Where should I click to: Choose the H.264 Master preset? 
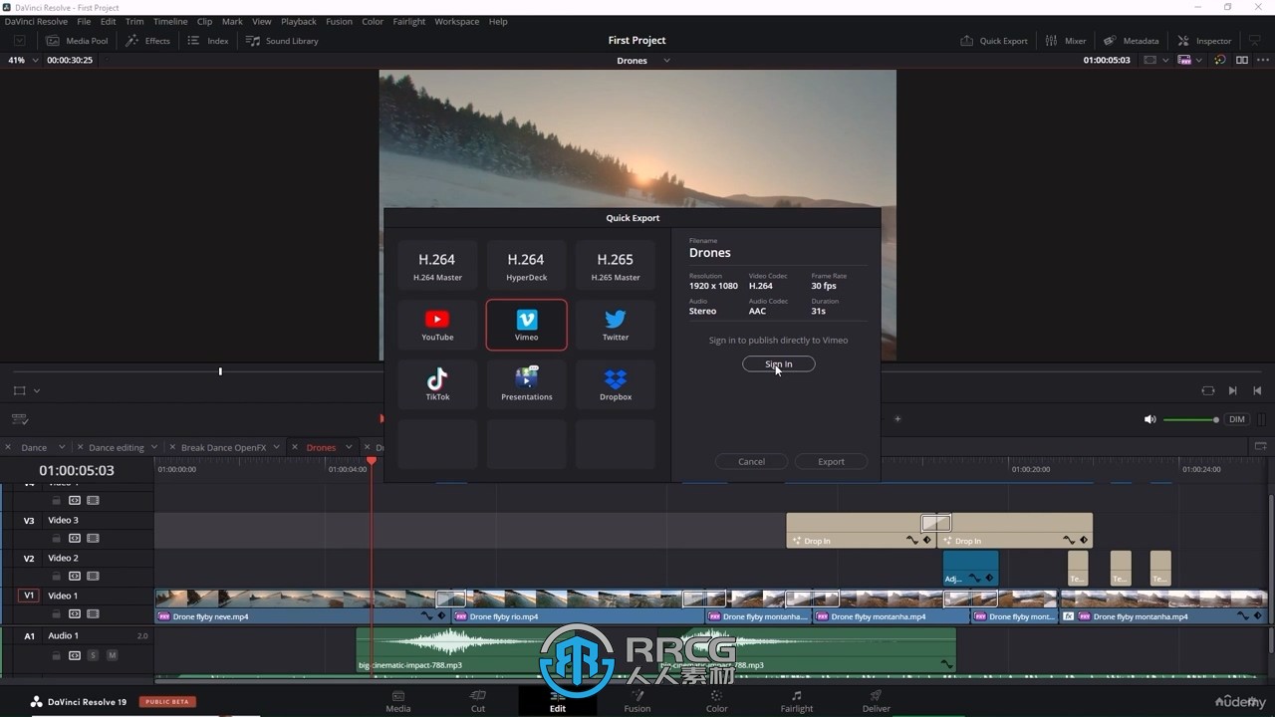(437, 265)
